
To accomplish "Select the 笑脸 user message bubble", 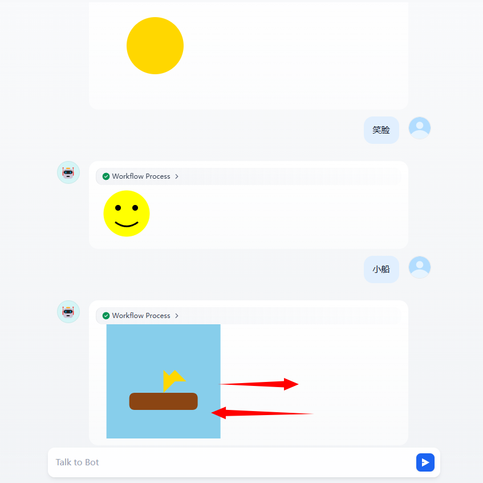I will [x=381, y=130].
